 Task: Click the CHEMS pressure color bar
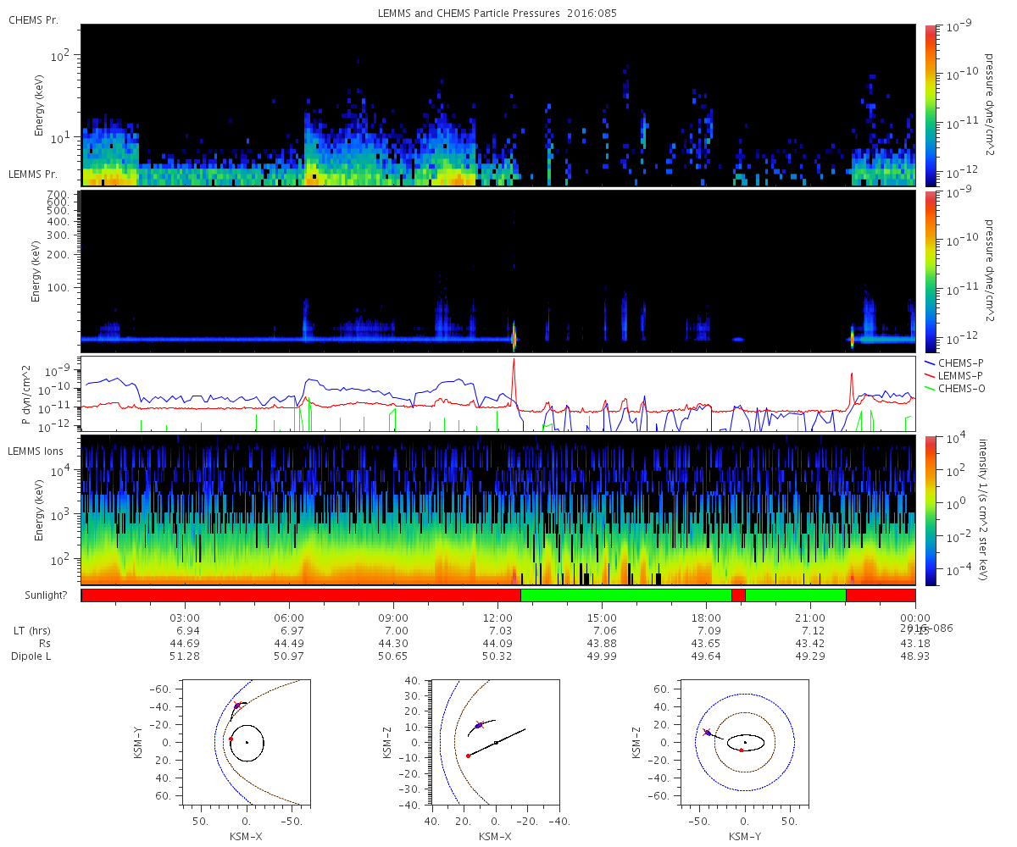pos(930,105)
